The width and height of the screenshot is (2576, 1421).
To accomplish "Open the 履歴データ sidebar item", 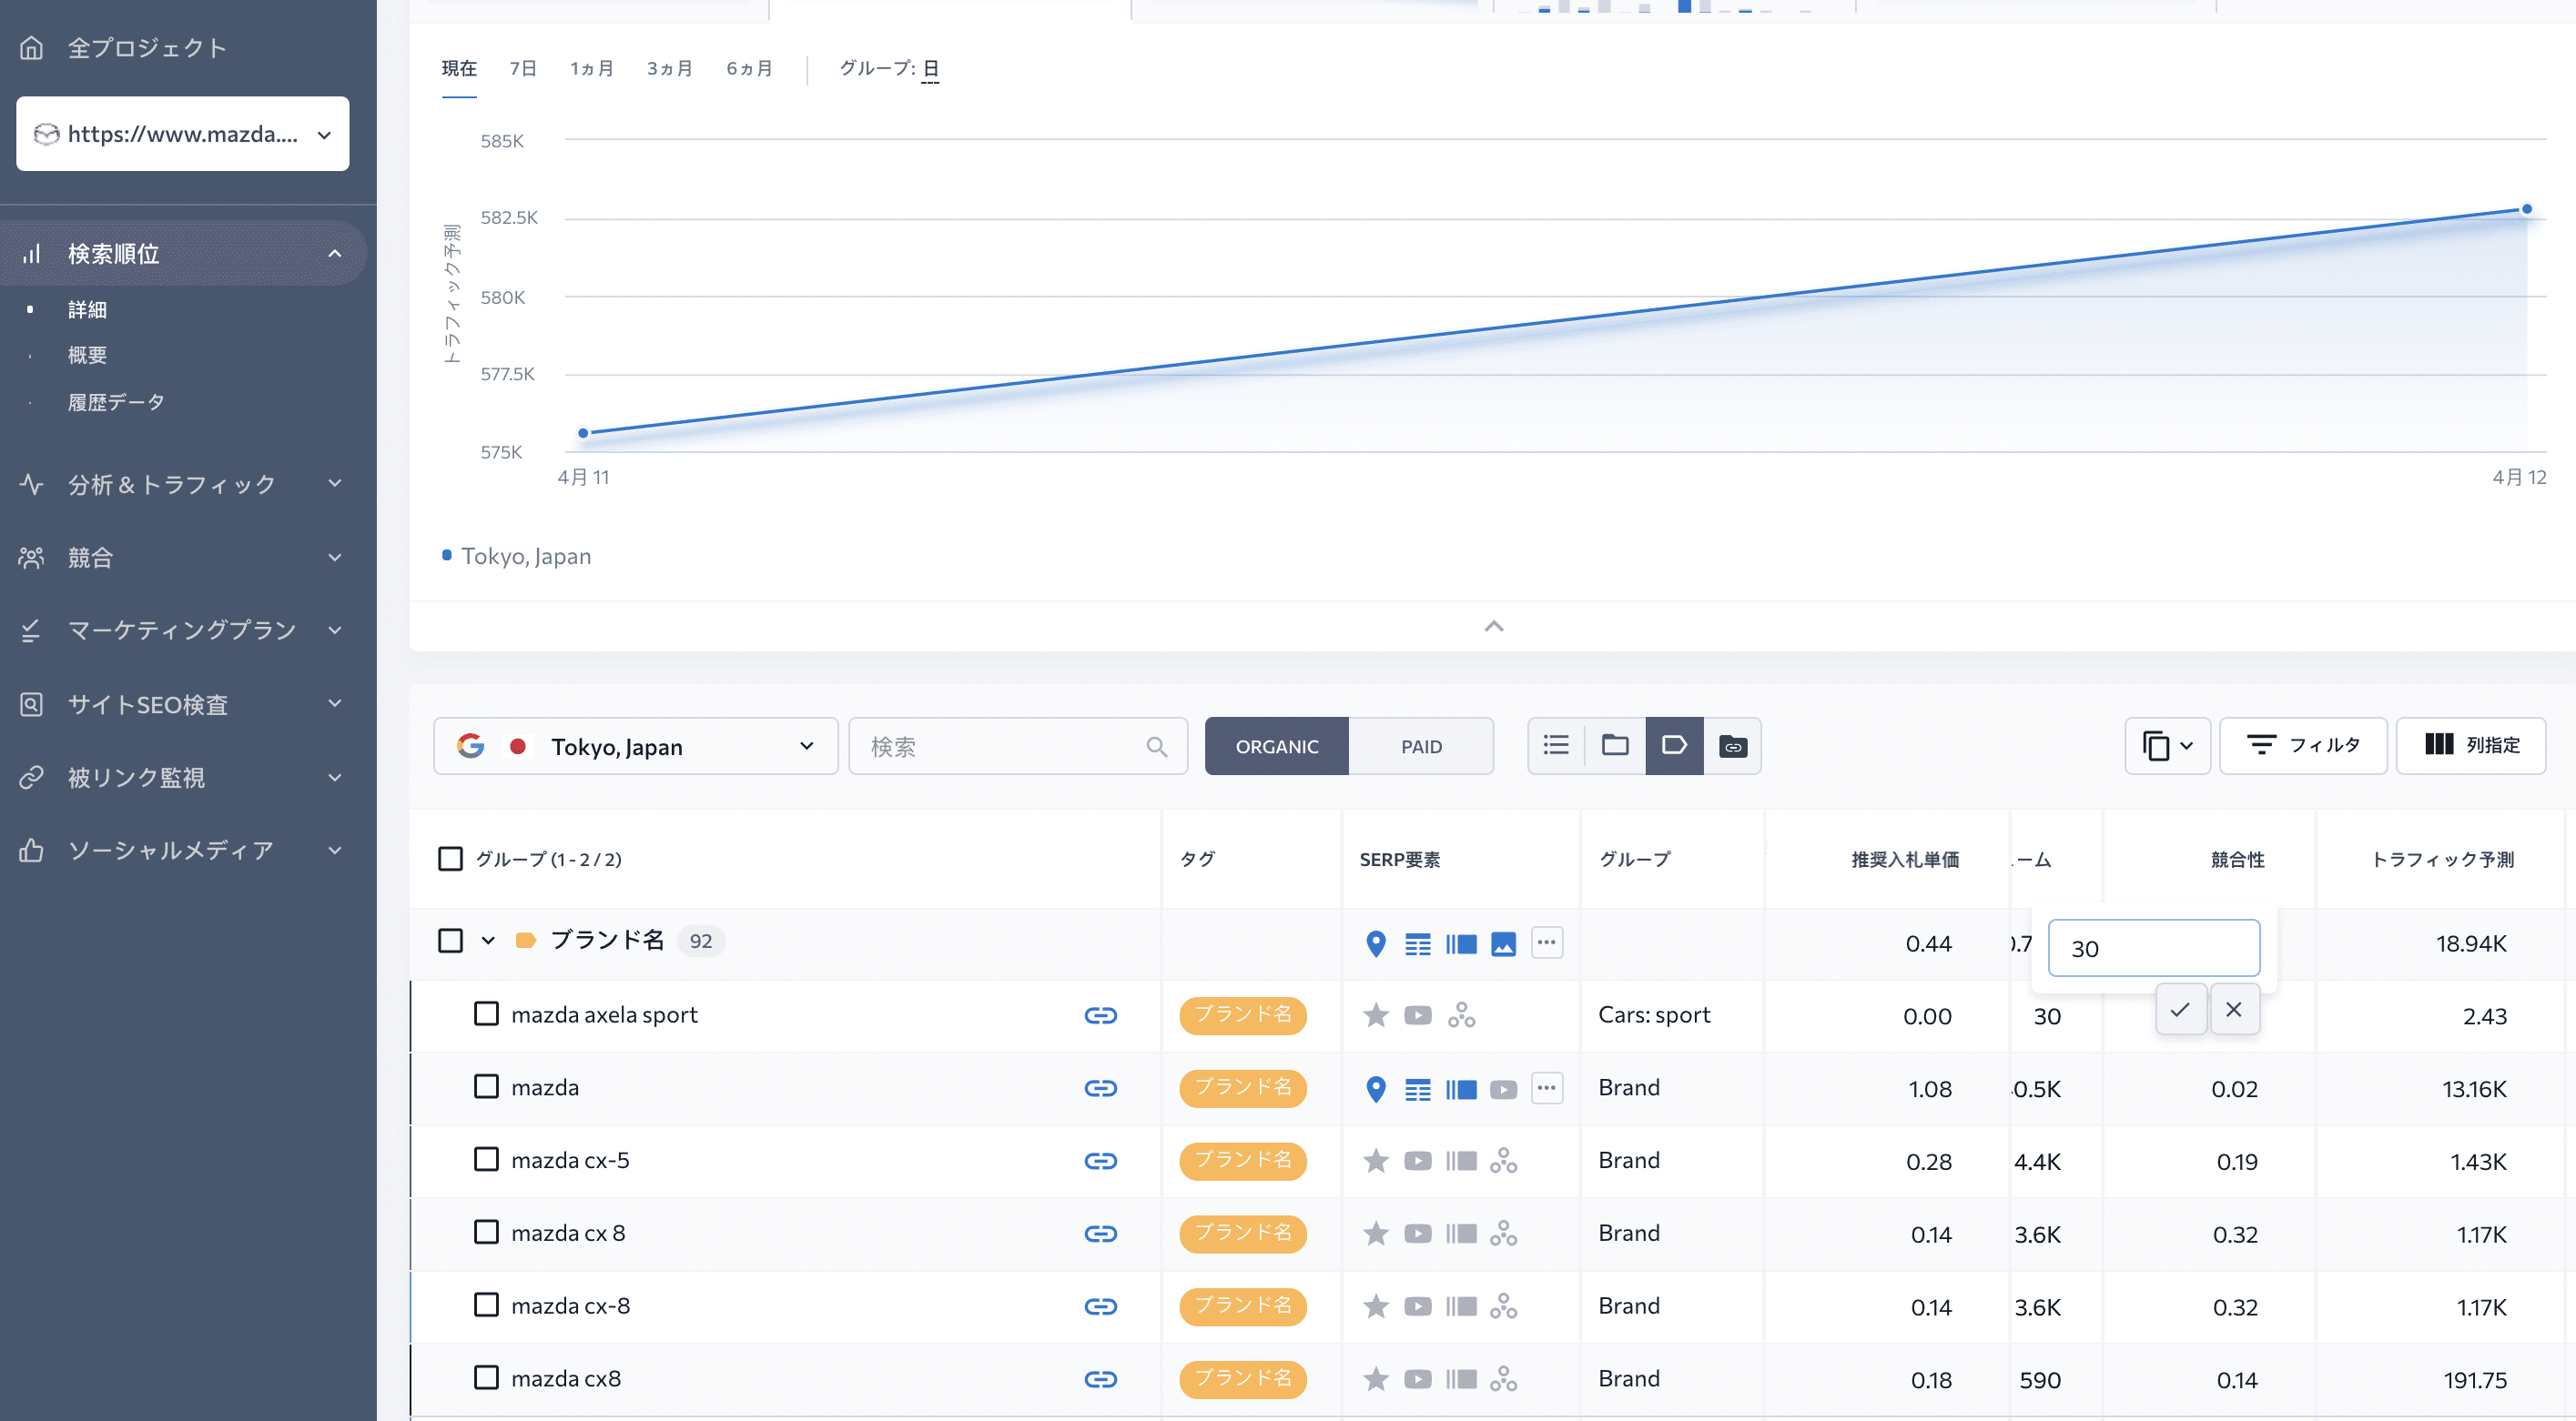I will tap(116, 402).
